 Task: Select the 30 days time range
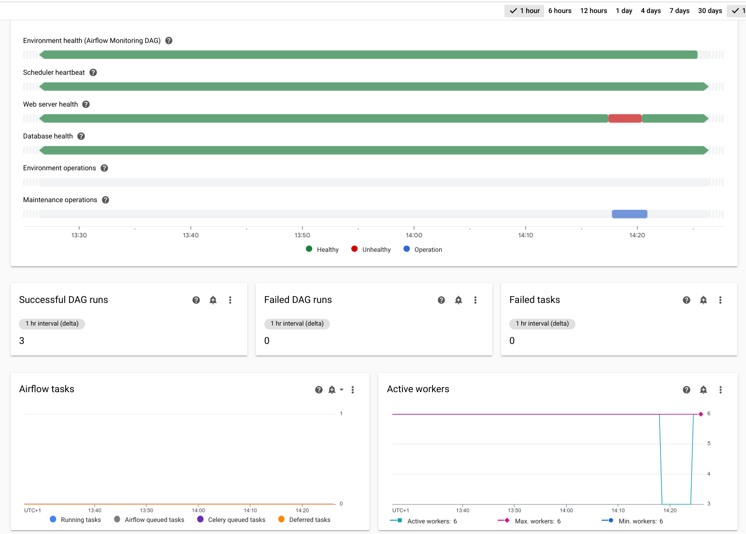pos(710,11)
